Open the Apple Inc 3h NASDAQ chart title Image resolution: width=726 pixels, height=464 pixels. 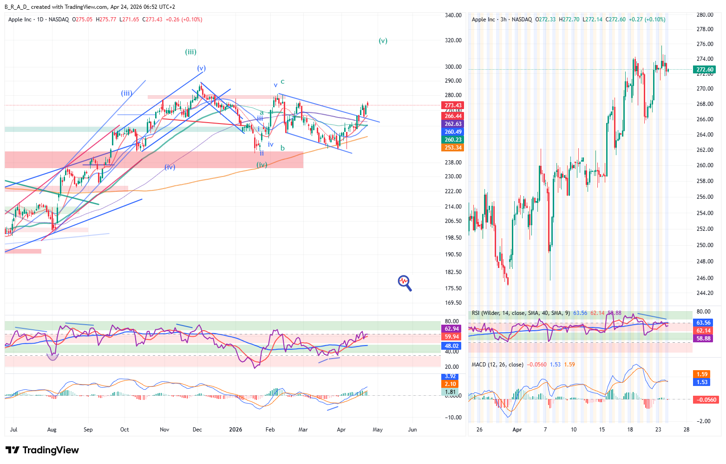tap(502, 20)
